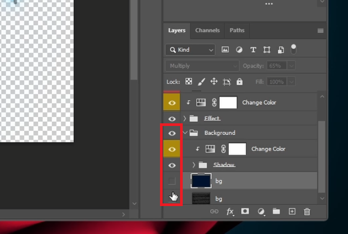Lock transparent pixels
This screenshot has width=348, height=234.
pyautogui.click(x=189, y=81)
